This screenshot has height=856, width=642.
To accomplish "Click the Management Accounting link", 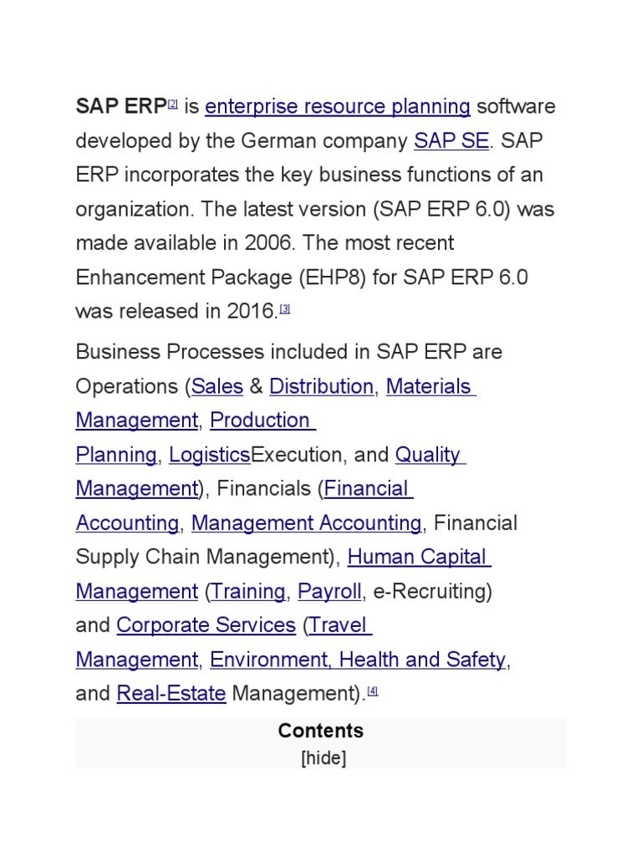I will click(x=306, y=523).
